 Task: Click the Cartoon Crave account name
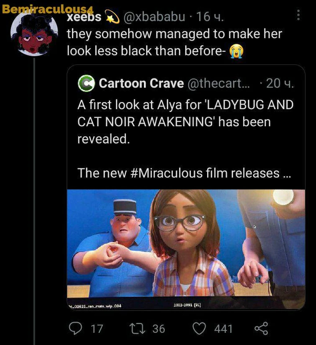141,84
